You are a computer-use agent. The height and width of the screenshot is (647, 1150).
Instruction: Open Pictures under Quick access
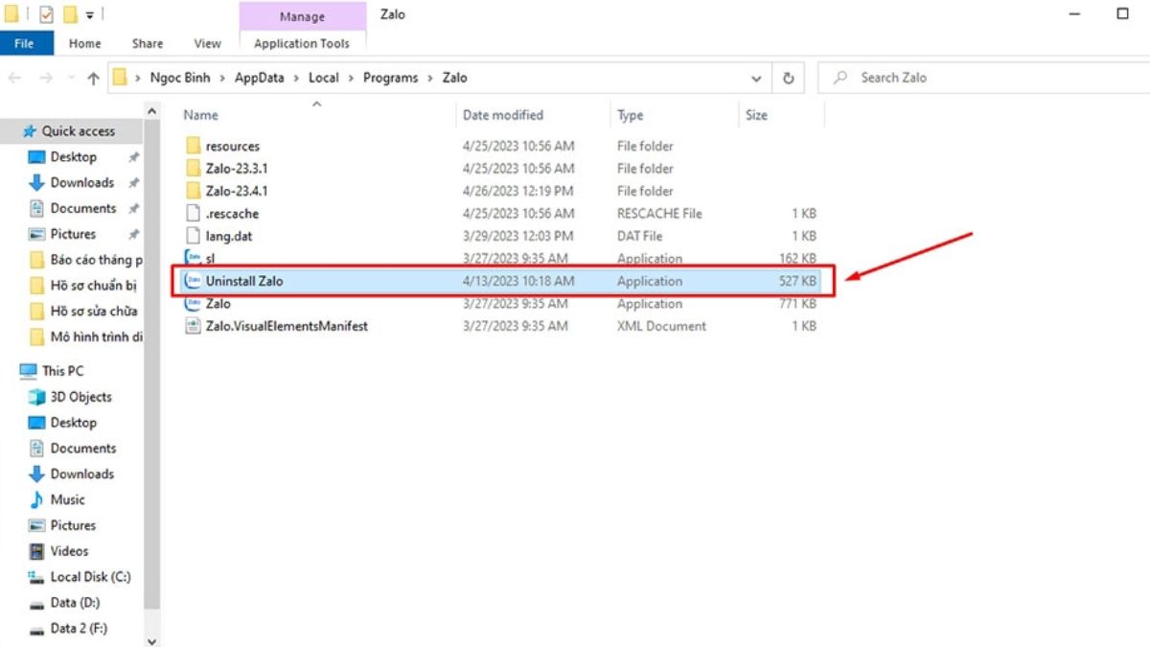coord(73,235)
